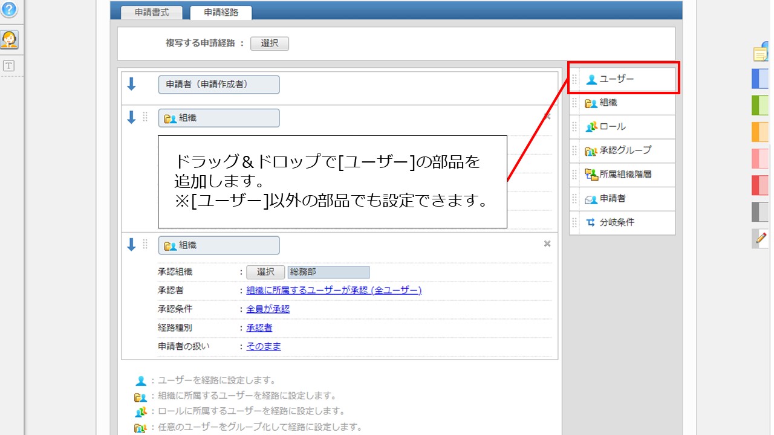
Task: Select the 申請経路 tab
Action: pos(221,12)
